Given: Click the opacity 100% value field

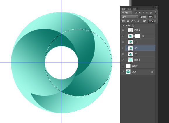Looking at the screenshot, I should [x=151, y=17].
